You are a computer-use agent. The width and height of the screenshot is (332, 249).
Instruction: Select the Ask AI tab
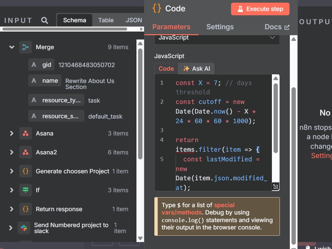(x=196, y=69)
